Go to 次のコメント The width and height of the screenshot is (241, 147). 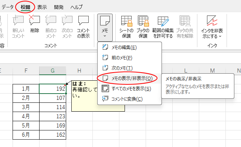[x=67, y=27]
